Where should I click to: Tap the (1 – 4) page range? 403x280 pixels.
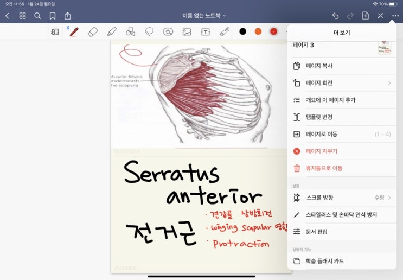click(382, 134)
